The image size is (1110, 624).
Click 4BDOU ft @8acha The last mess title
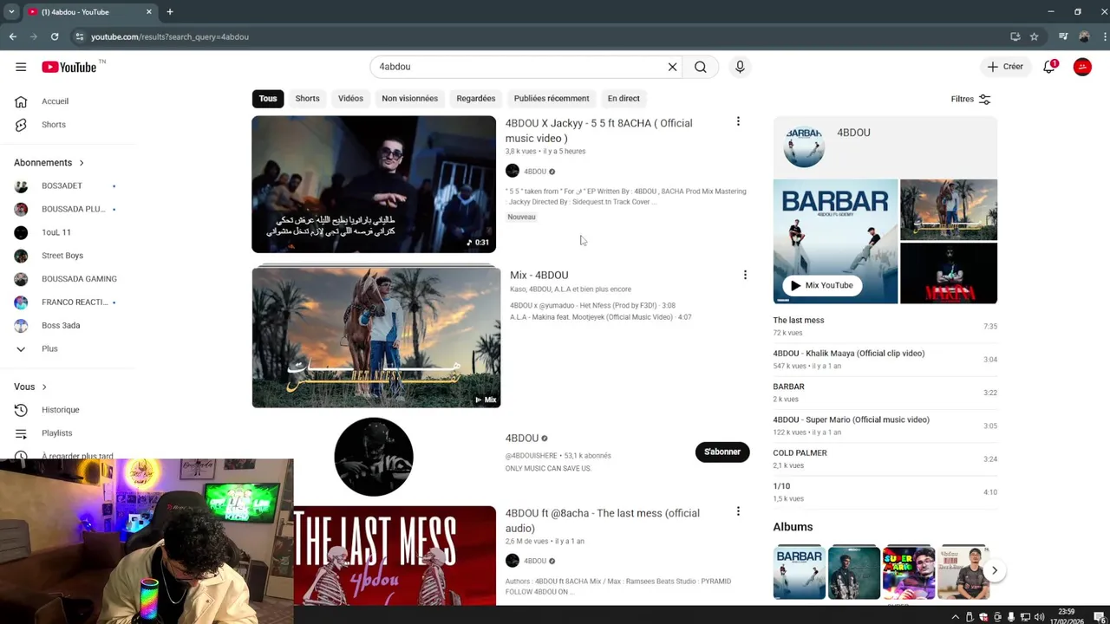coord(603,521)
